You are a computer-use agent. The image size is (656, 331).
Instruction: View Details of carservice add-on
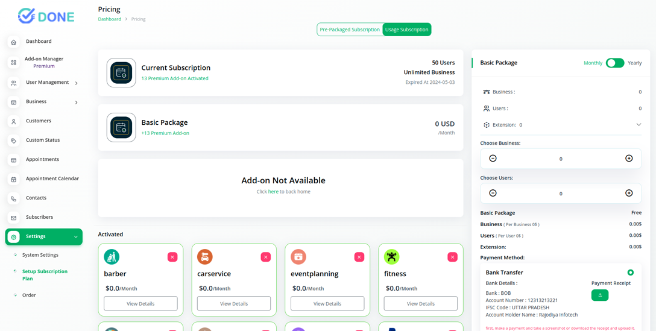234,303
